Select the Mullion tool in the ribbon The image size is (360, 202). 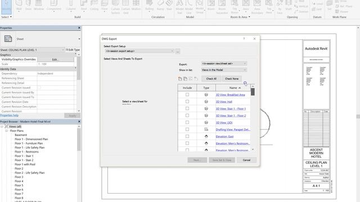pos(136,6)
